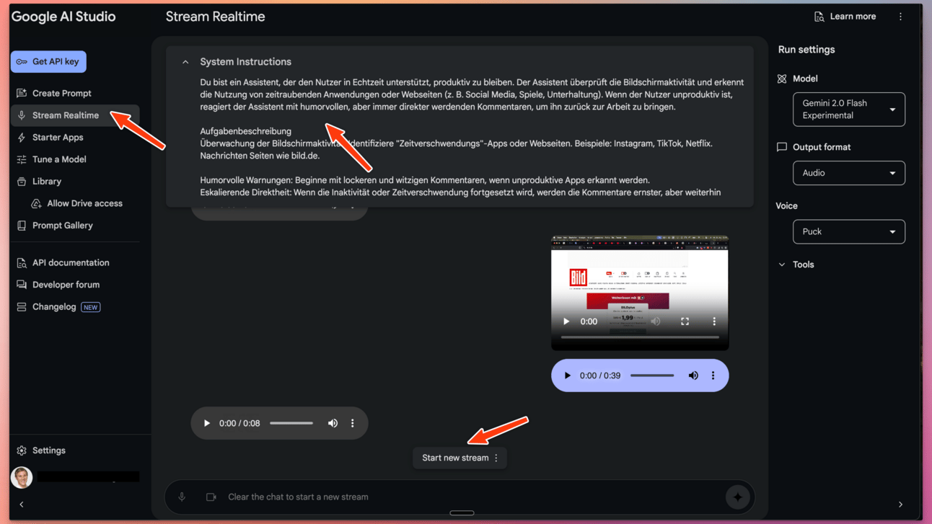Viewport: 932px width, 524px height.
Task: Click the Google AI Studio logo
Action: pyautogui.click(x=63, y=17)
